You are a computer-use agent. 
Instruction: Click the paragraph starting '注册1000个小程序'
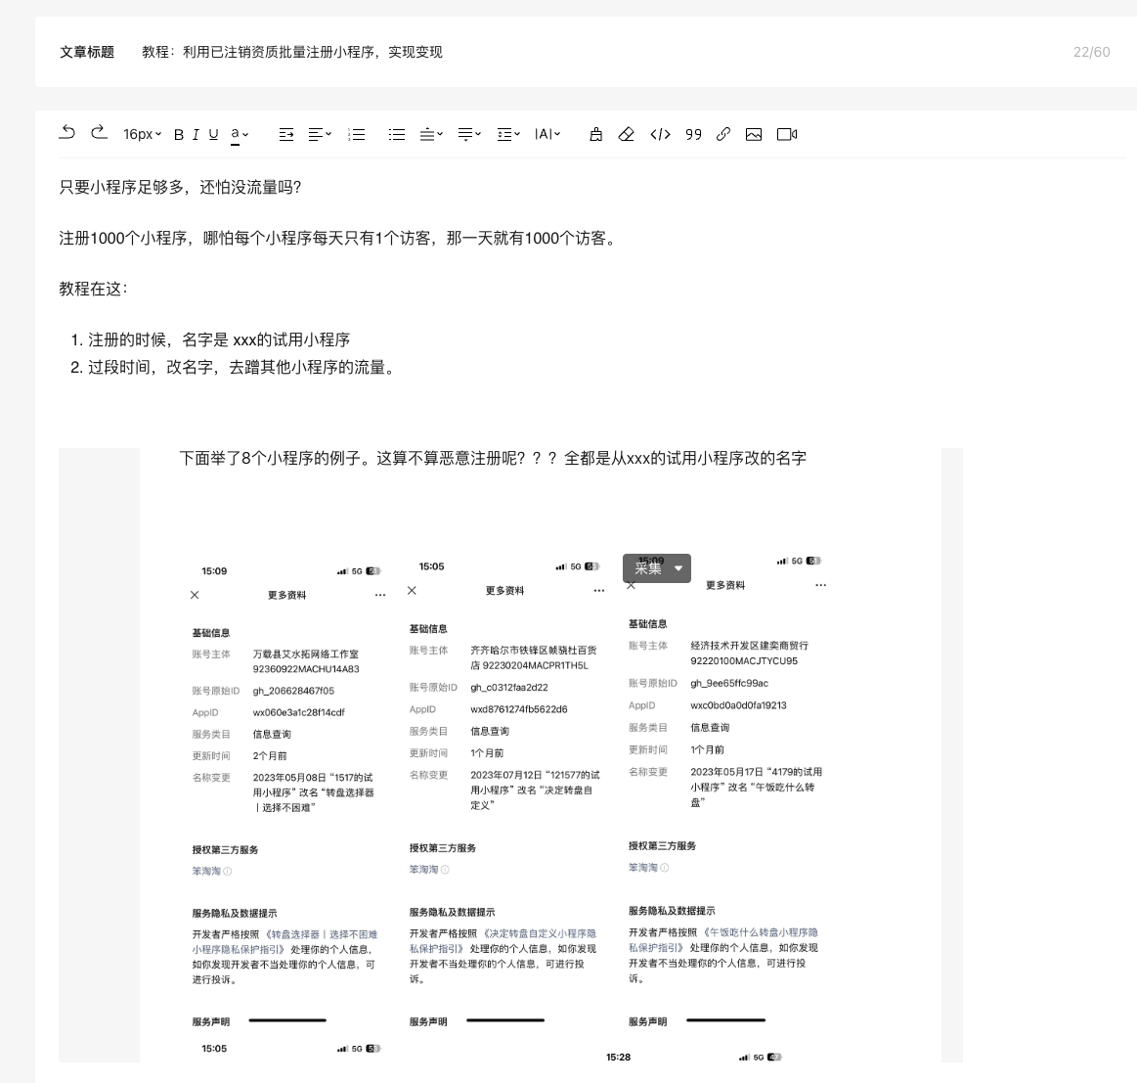click(338, 238)
